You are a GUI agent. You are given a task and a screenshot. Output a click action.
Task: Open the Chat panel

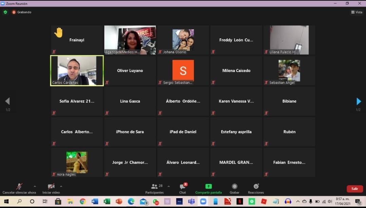(182, 188)
